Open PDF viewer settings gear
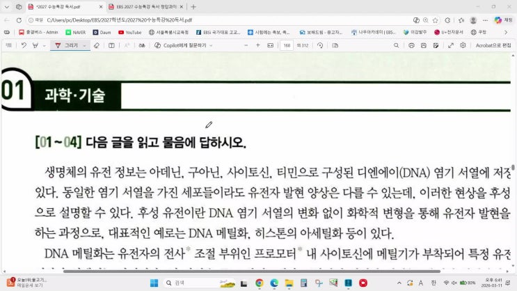Viewport: 517px width, 291px height. pos(462,45)
